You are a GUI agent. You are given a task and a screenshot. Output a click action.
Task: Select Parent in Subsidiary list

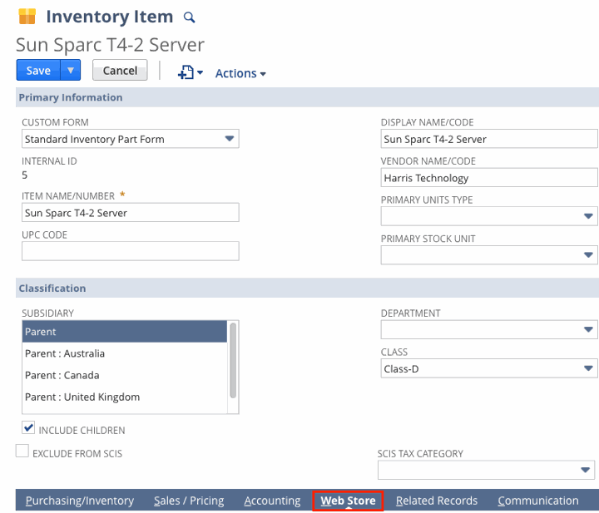125,332
